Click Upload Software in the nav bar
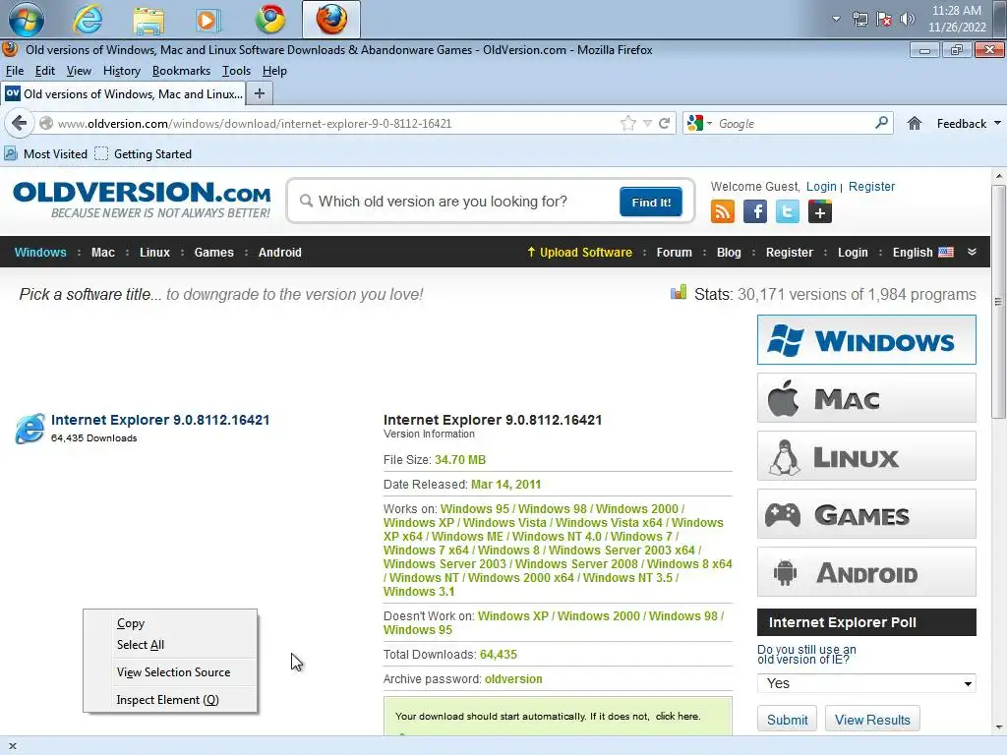 [x=579, y=253]
